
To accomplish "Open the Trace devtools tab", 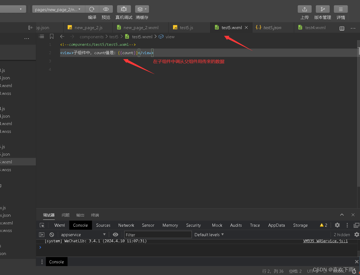I will click(x=255, y=225).
